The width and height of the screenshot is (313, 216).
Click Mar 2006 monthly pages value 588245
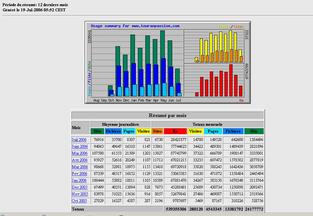coord(216,166)
